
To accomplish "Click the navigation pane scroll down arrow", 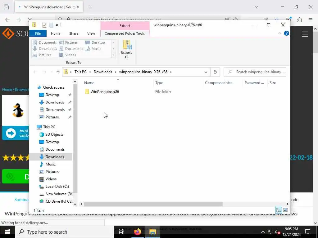I will click(x=75, y=204).
